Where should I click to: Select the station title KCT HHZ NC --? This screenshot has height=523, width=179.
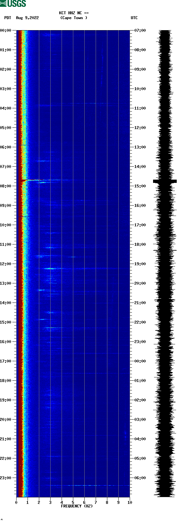click(74, 13)
